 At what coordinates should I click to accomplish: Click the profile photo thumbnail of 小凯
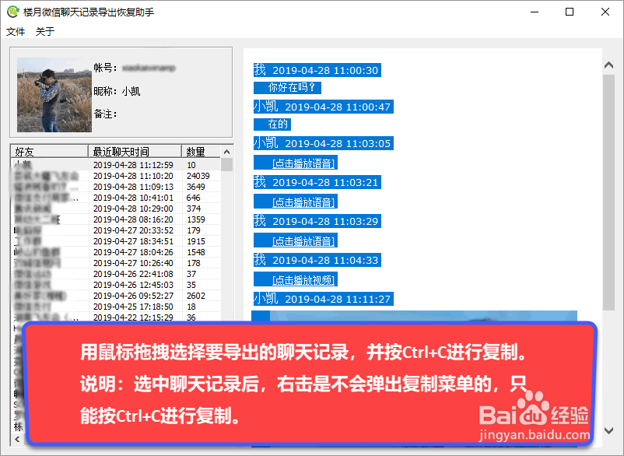[54, 95]
